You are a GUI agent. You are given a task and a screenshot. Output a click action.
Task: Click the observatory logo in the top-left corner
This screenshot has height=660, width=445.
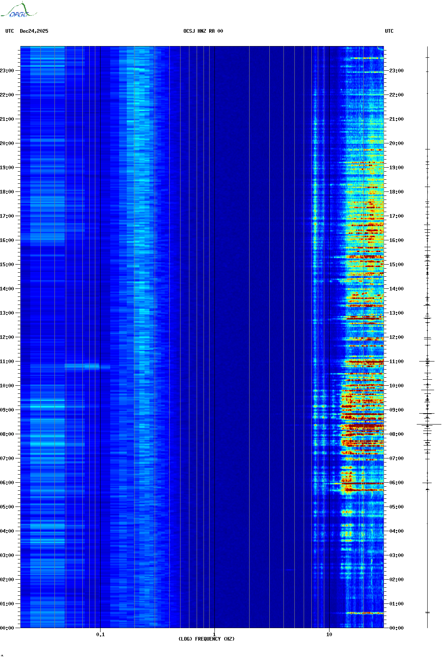[x=18, y=11]
